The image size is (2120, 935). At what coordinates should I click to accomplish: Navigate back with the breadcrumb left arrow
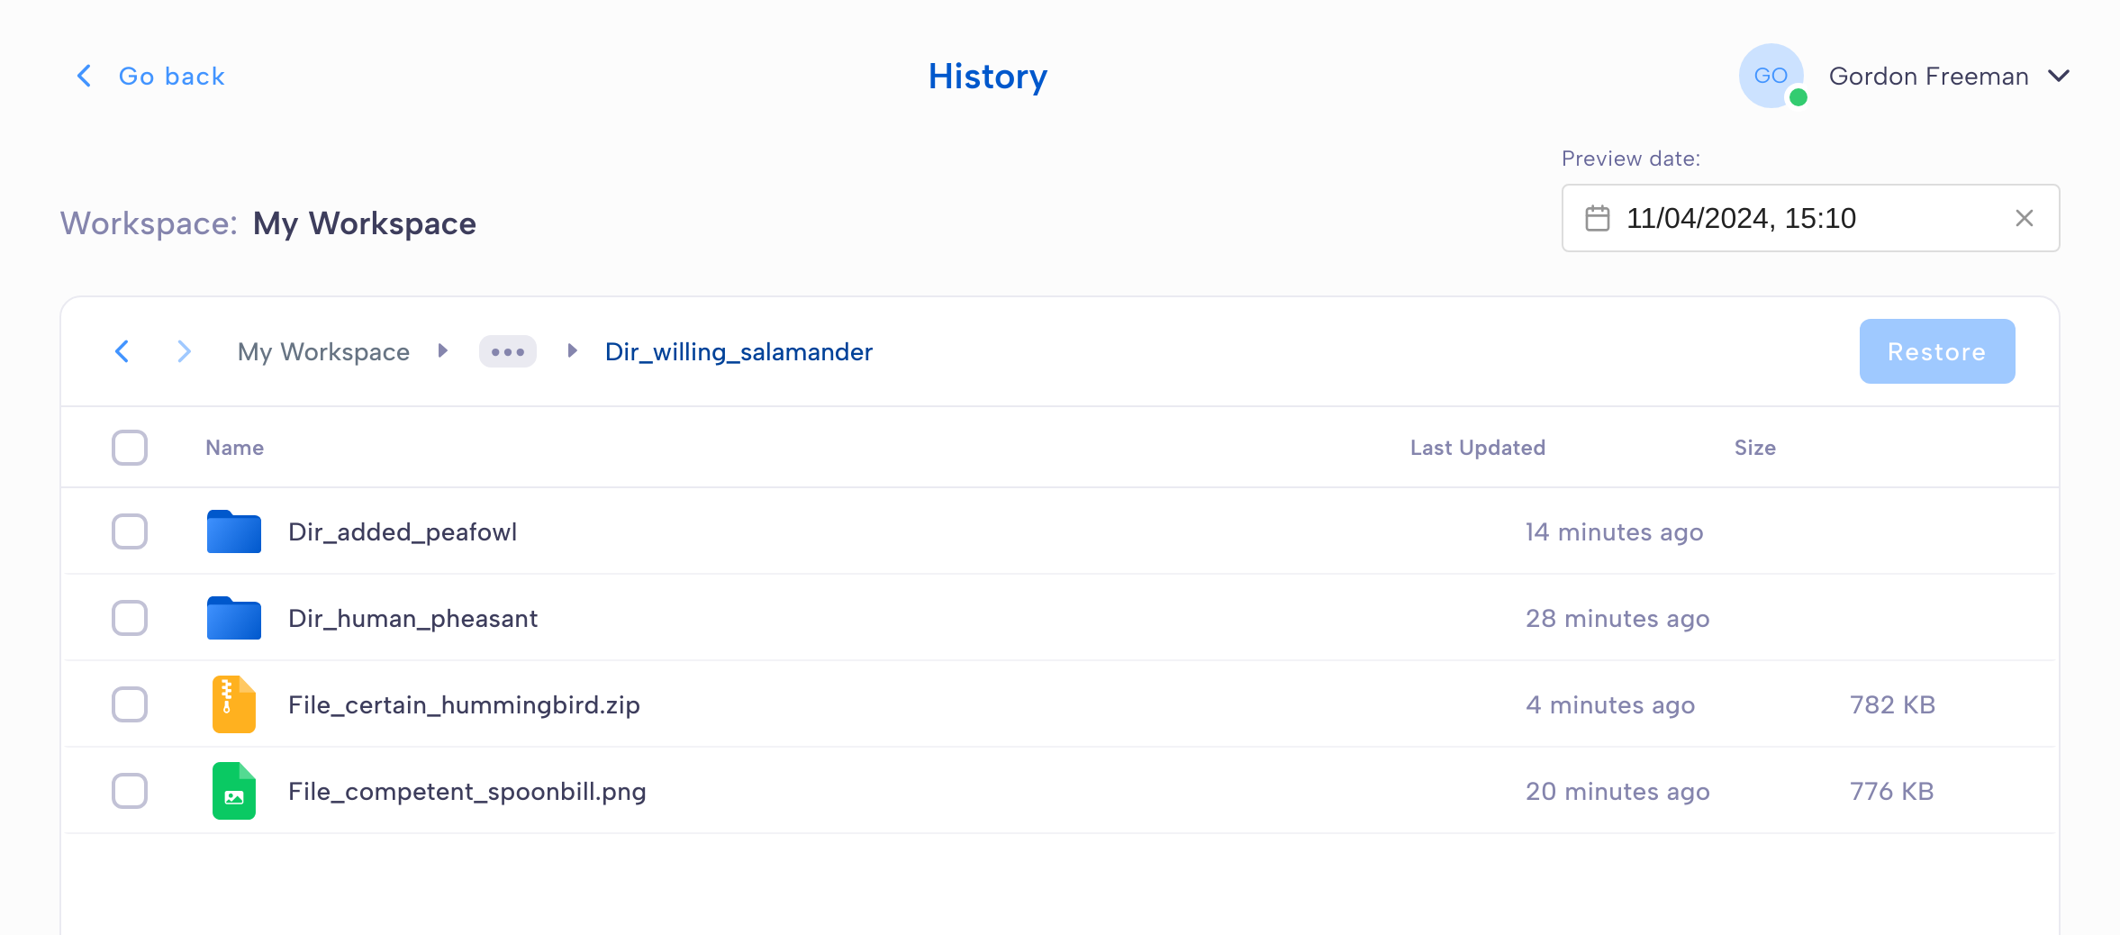[122, 351]
